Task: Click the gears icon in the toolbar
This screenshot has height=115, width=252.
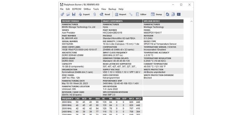Action: pyautogui.click(x=62, y=14)
